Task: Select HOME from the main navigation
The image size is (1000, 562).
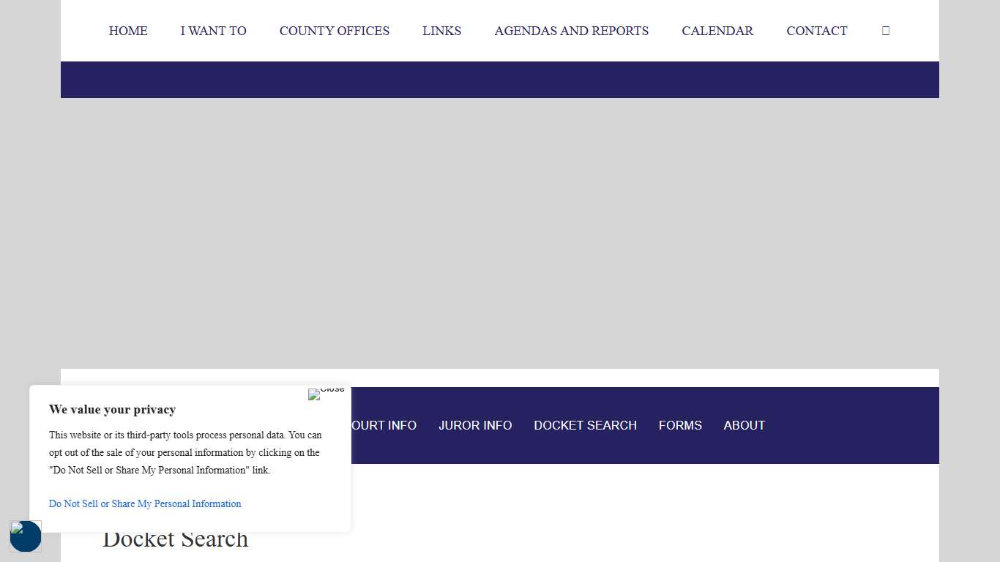Action: 128,31
